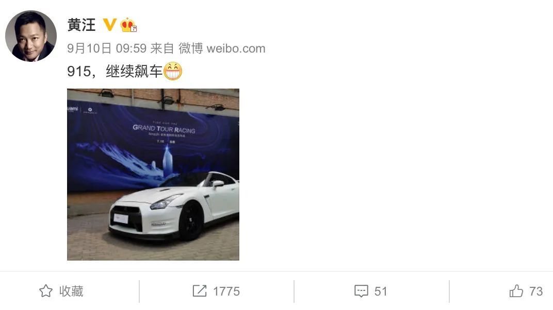553x310 pixels.
Task: Click the repost count 1775
Action: (x=226, y=291)
